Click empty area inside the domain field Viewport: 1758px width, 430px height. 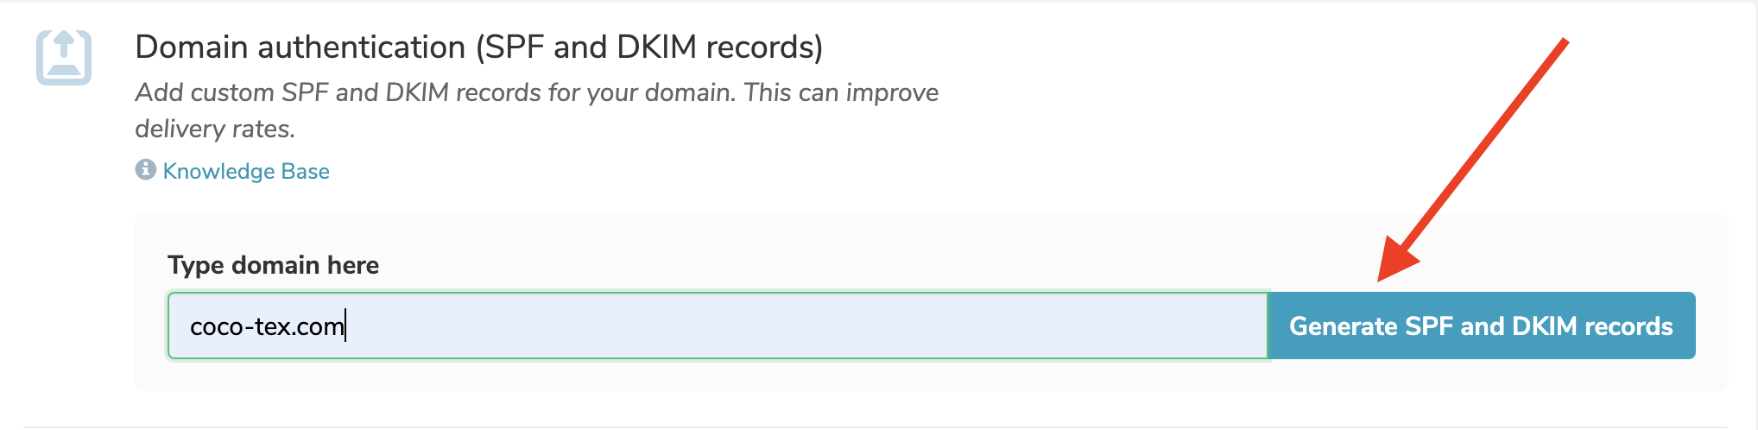click(x=803, y=326)
